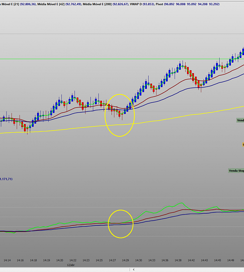Click the green Vend order label
This screenshot has height=272, width=244.
click(240, 120)
